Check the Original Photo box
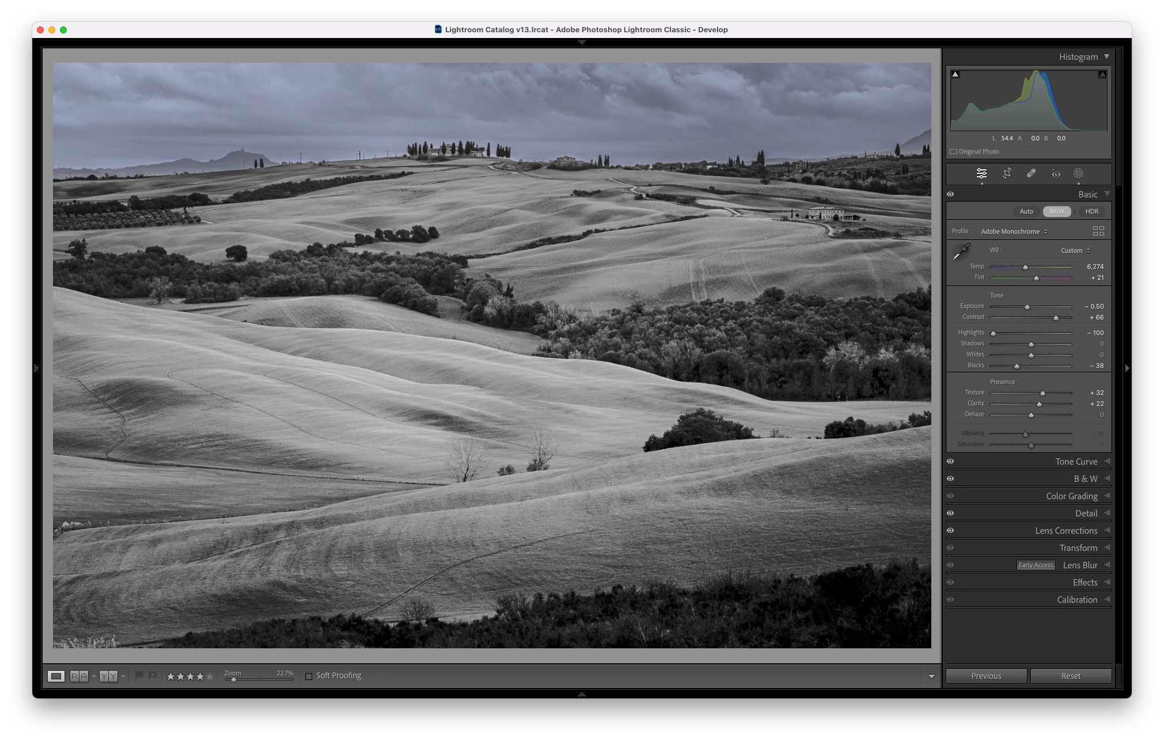Image resolution: width=1164 pixels, height=741 pixels. [953, 151]
